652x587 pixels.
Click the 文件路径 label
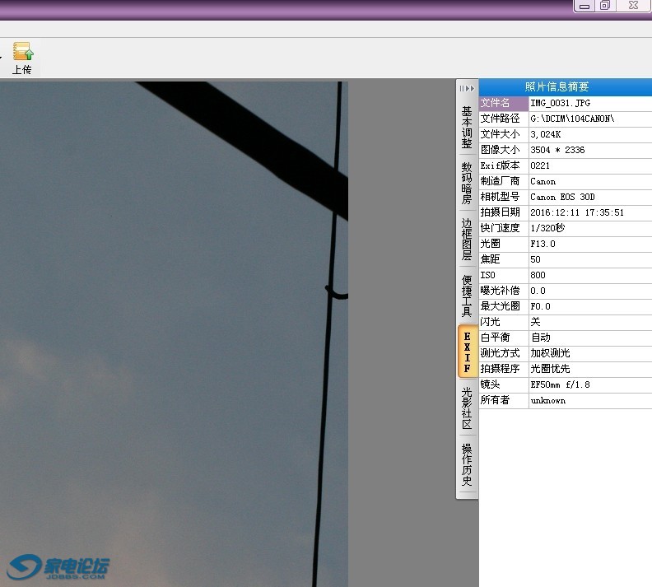[x=500, y=119]
